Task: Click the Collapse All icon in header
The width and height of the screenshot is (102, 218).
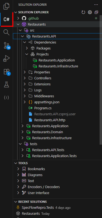Action: point(96,13)
